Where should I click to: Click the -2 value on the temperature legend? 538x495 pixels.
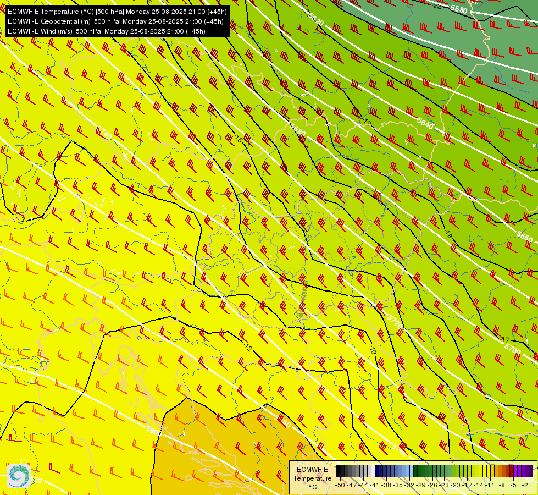524,485
